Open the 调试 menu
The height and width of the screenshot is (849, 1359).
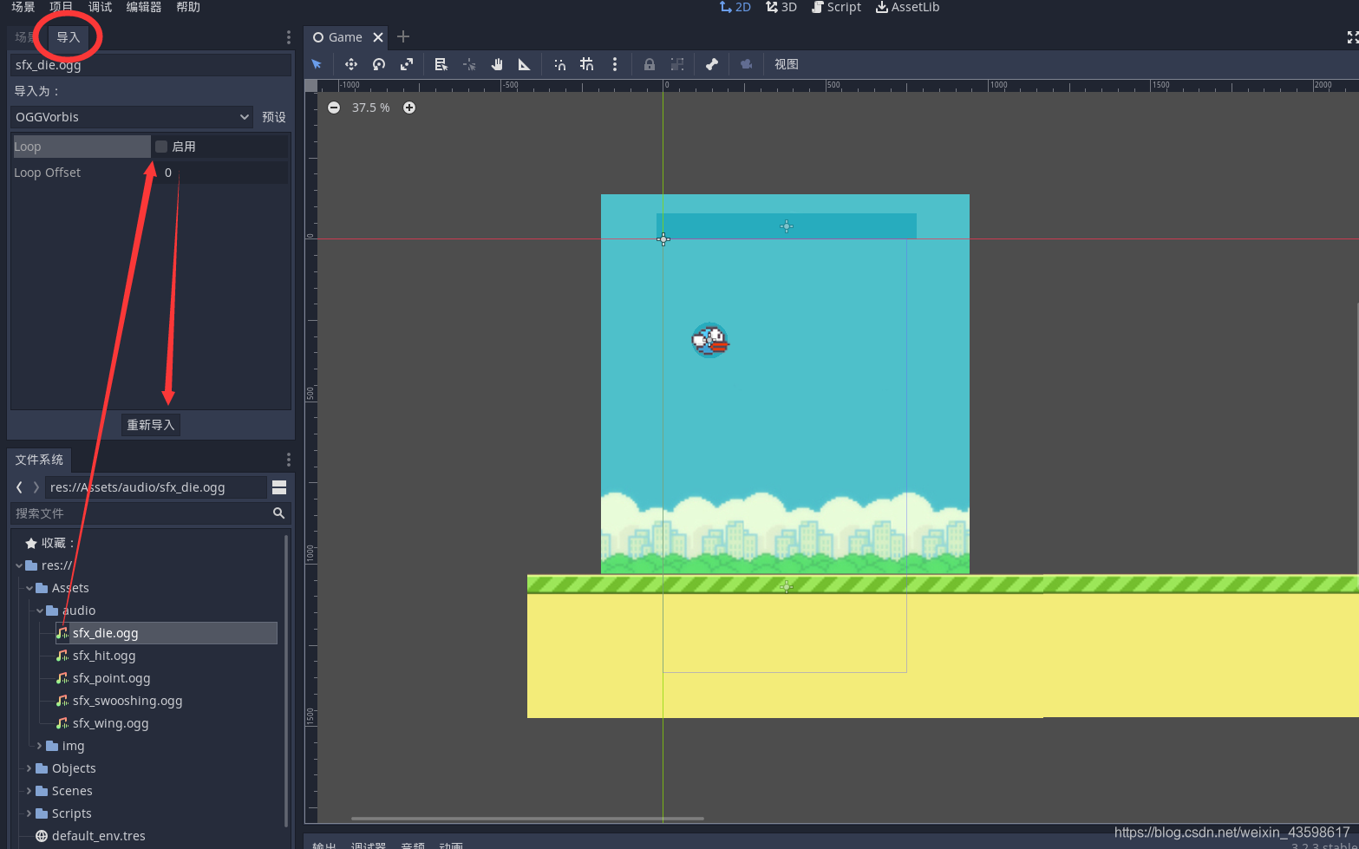click(x=100, y=7)
